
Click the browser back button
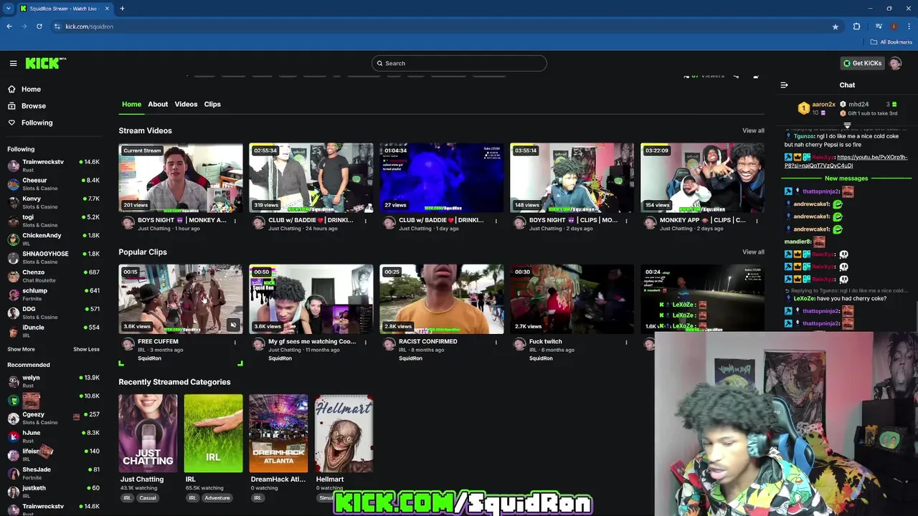9,27
